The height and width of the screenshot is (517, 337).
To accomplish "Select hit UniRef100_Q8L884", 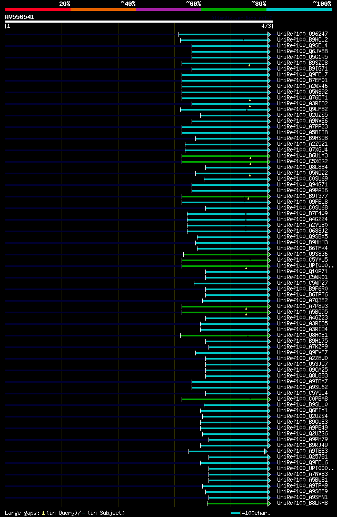I will [x=302, y=167].
